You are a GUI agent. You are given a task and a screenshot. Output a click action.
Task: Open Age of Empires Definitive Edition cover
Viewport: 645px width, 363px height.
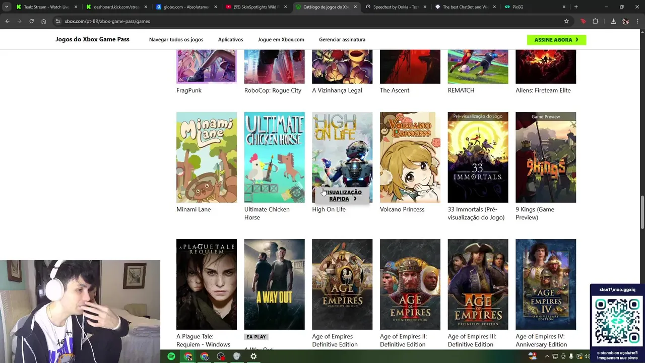[342, 284]
